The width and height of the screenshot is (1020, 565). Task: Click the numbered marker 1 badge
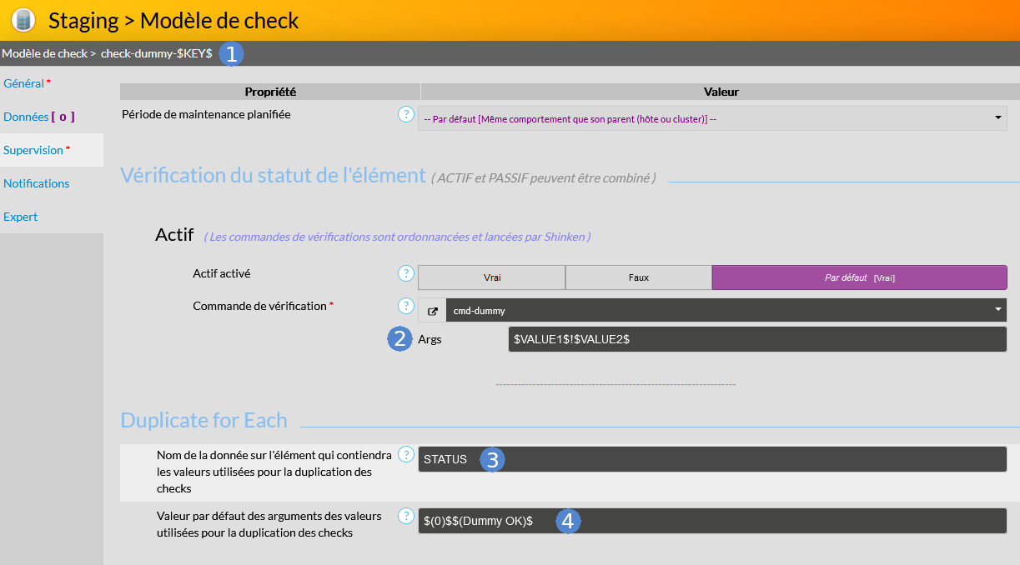[231, 53]
